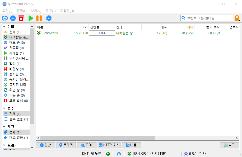Click the torrent name filter search field
Viewport: 242px width, 157px height.
207,18
